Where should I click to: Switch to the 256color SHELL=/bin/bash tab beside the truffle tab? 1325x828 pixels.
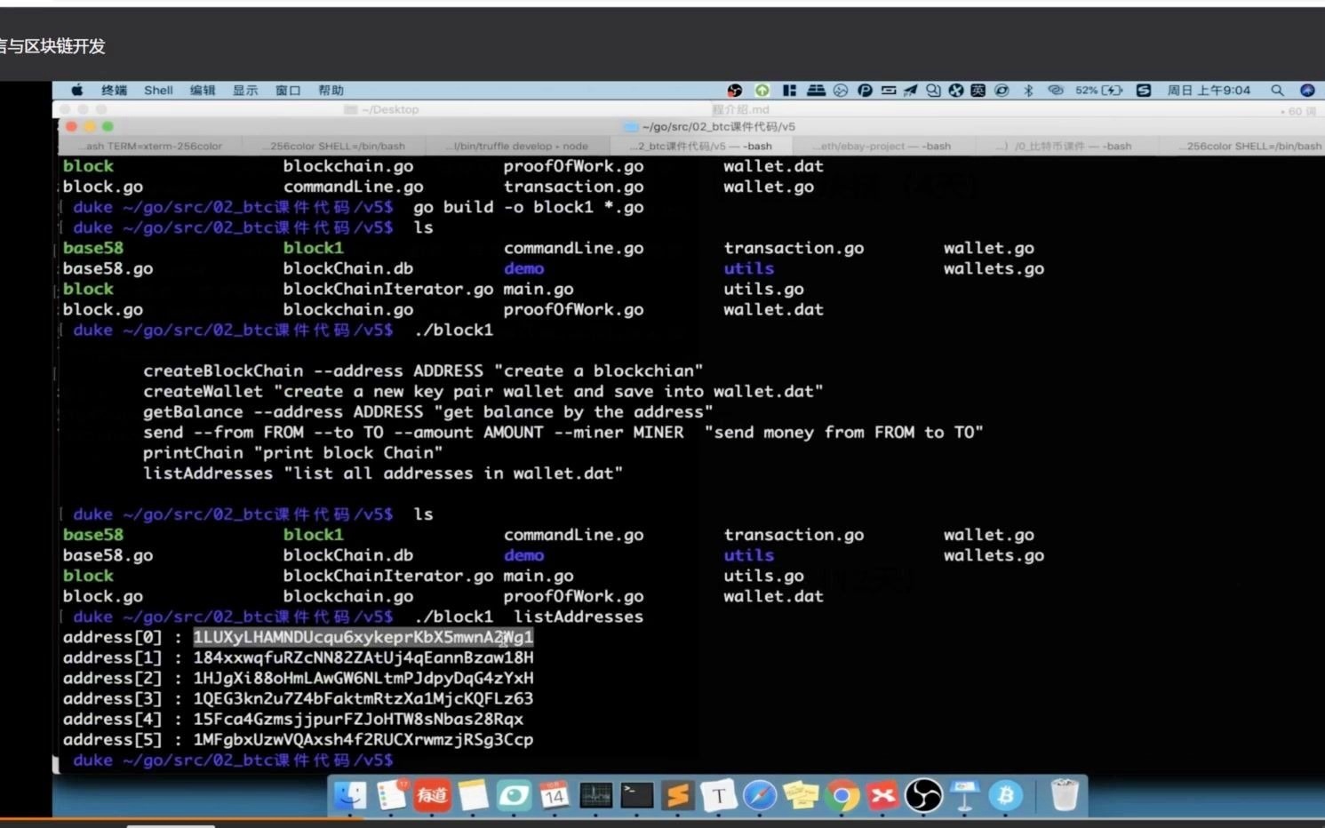pyautogui.click(x=333, y=146)
